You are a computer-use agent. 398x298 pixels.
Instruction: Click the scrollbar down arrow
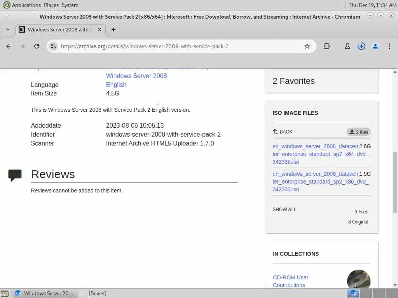[x=395, y=285]
